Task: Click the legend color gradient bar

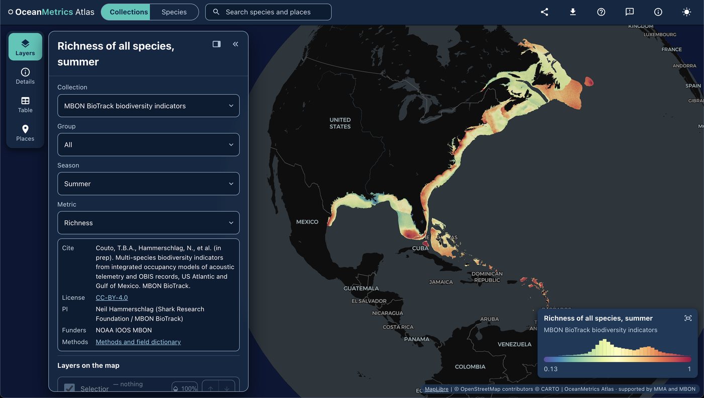Action: 618,359
